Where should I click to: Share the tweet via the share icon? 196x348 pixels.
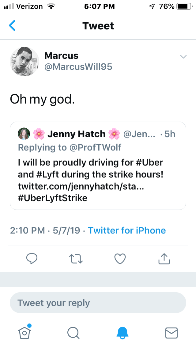click(164, 259)
